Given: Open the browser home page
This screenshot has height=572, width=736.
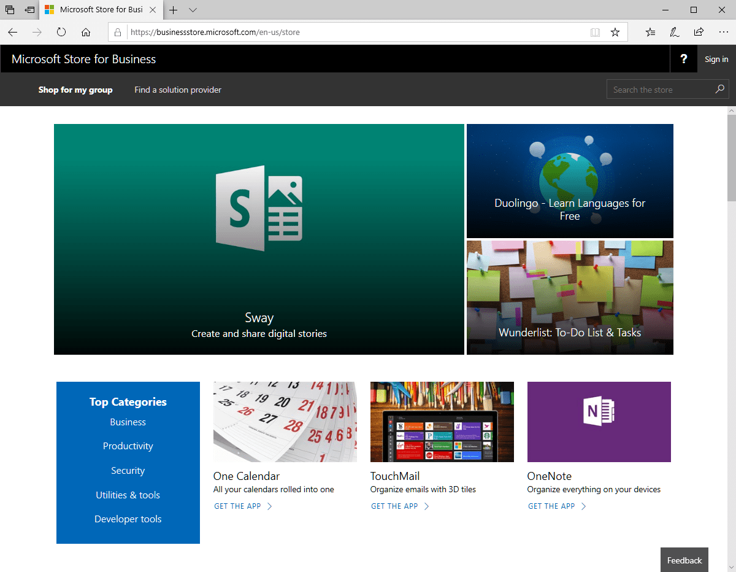Looking at the screenshot, I should click(x=86, y=33).
